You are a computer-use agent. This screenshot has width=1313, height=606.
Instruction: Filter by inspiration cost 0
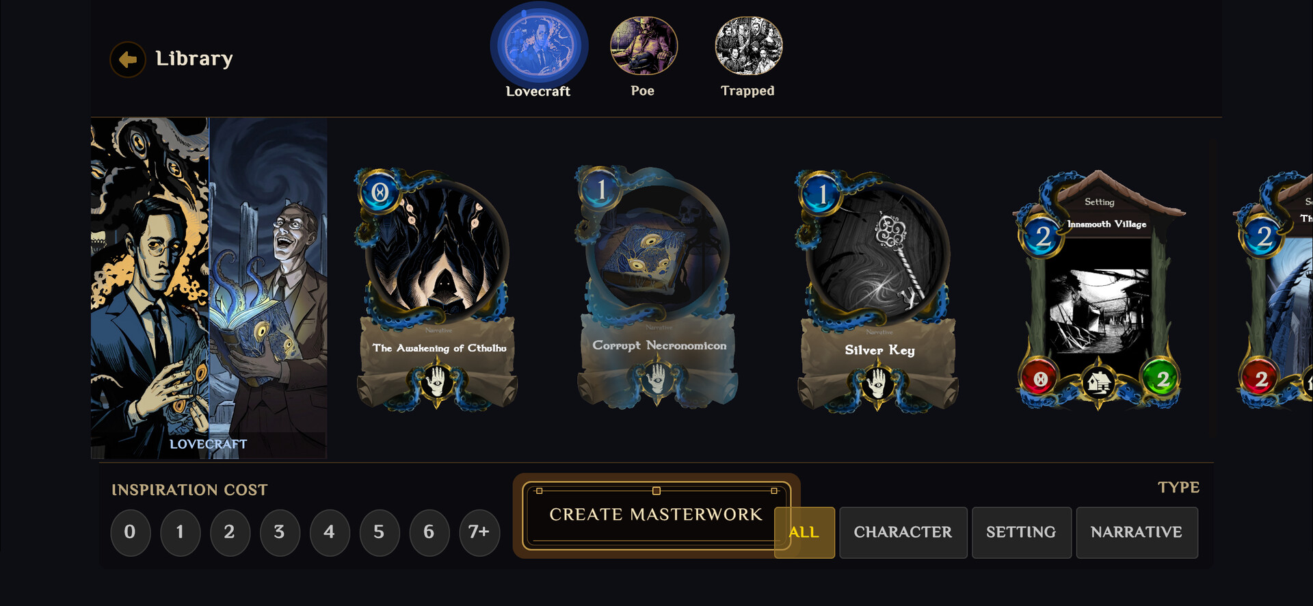click(x=130, y=532)
